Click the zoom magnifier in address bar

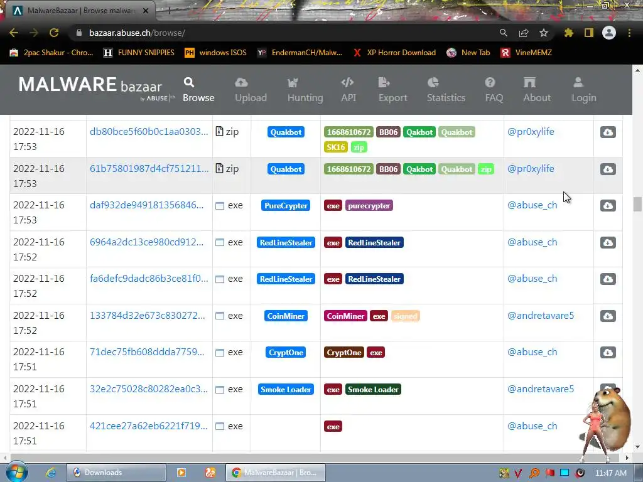(503, 33)
